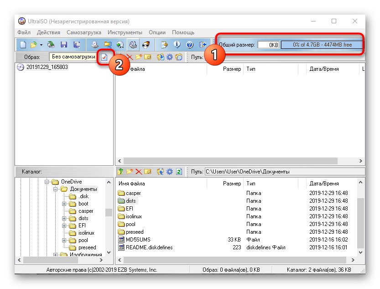Viewport: 380px width, 289px height.
Task: Click the Burn CD/DVD image flame icon
Action: click(x=146, y=45)
